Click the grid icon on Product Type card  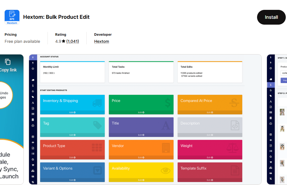point(97,147)
